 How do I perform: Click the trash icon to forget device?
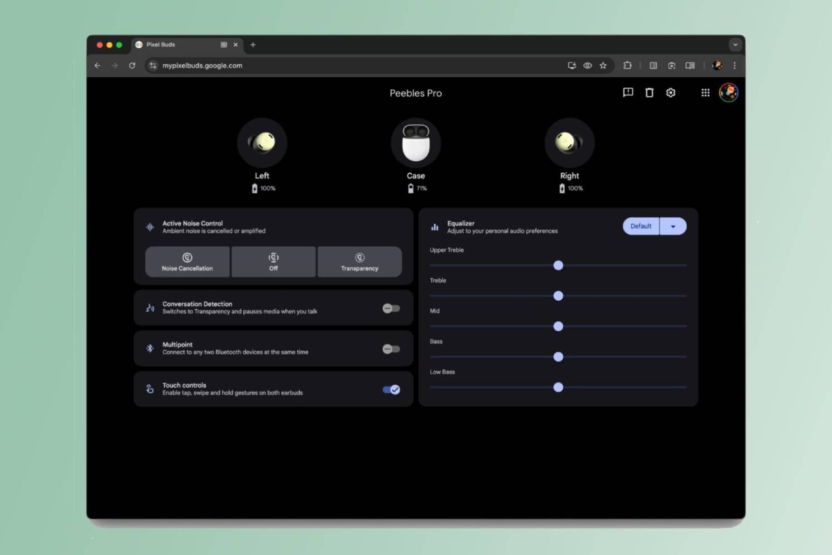tap(649, 92)
